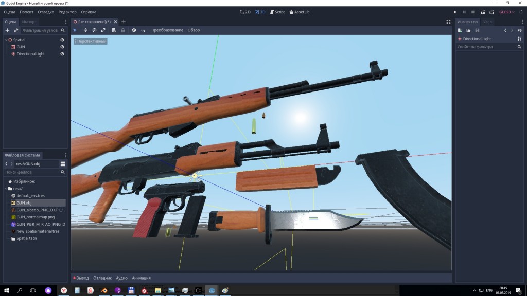Open the snap settings magnet icon
Screen dimensions: 527x296
[x=143, y=30]
